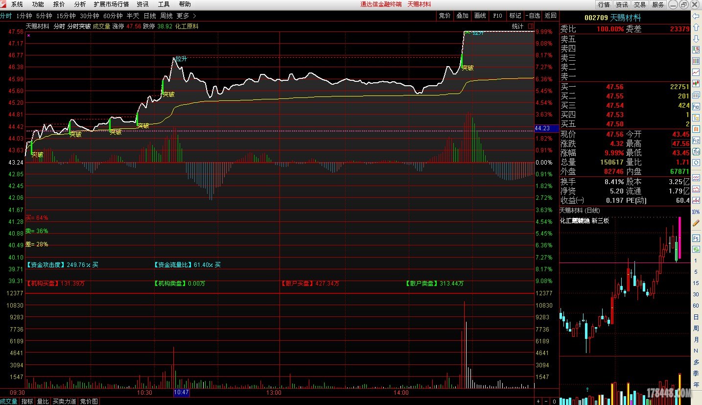702x405 pixels.
Task: Select the 买卖力道 bottom tab
Action: 65,402
